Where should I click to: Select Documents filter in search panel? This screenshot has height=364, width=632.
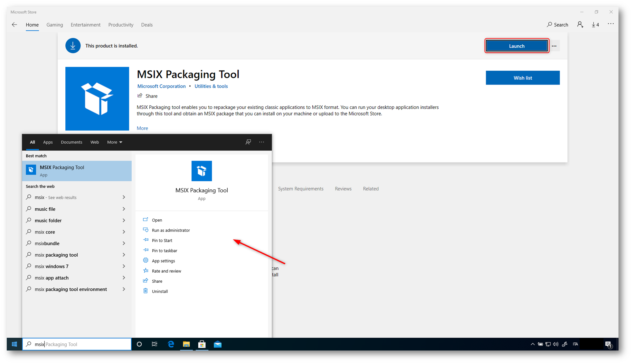[x=71, y=142]
